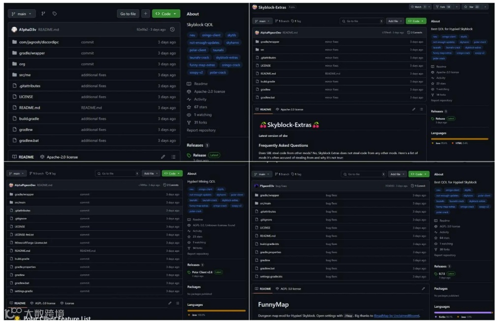Select Apache-2.0 license tab in Skyblock-Extras repo
The width and height of the screenshot is (497, 323).
pos(290,109)
